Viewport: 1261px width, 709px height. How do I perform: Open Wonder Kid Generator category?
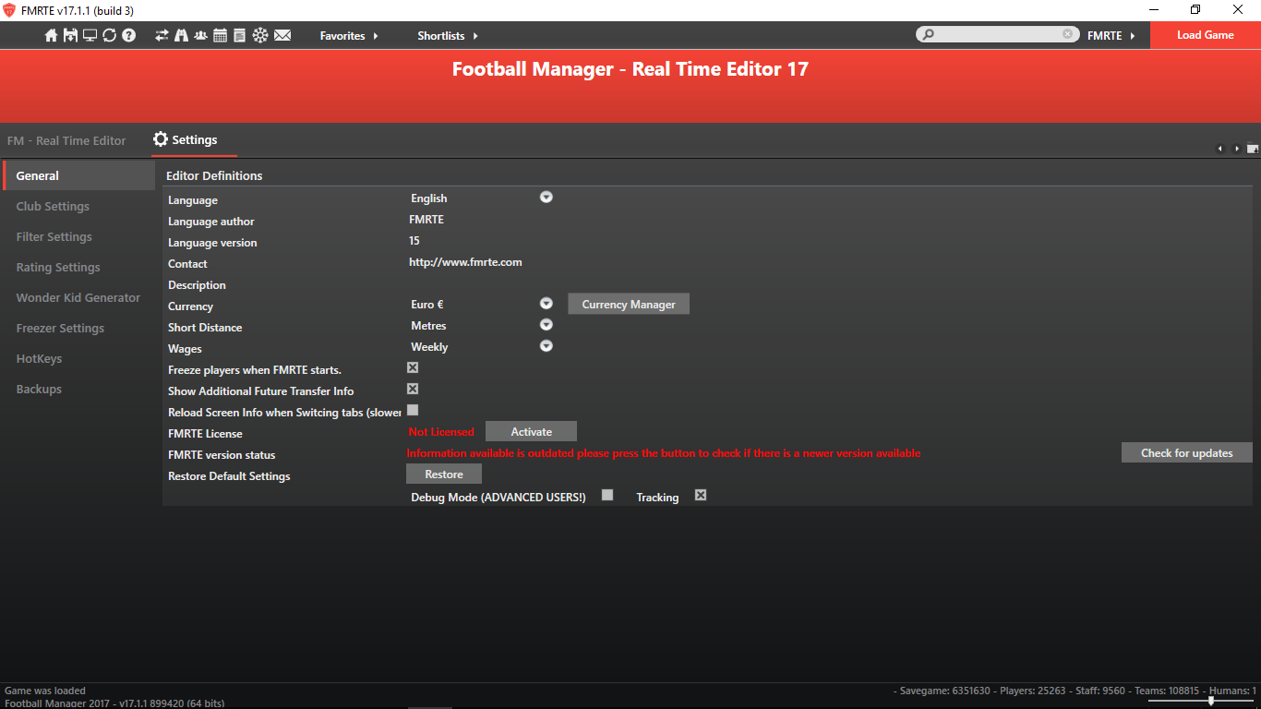(78, 297)
